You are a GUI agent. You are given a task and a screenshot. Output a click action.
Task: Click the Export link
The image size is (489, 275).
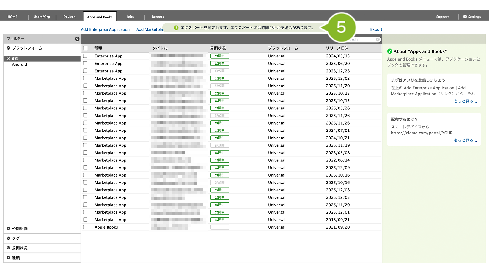pyautogui.click(x=376, y=29)
